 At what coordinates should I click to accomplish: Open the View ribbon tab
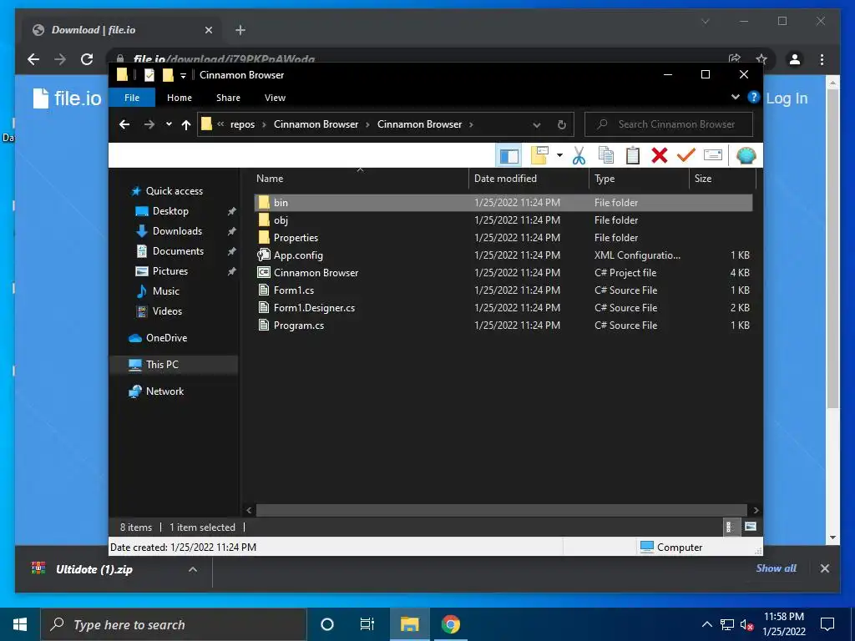[x=275, y=98]
